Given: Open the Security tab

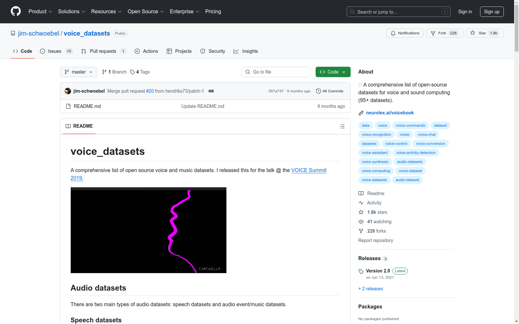Looking at the screenshot, I should 213,51.
